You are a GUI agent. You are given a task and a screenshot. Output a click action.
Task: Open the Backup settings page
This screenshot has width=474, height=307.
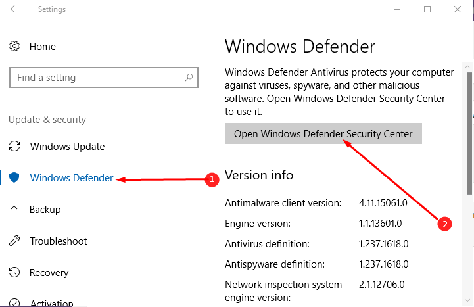click(45, 210)
